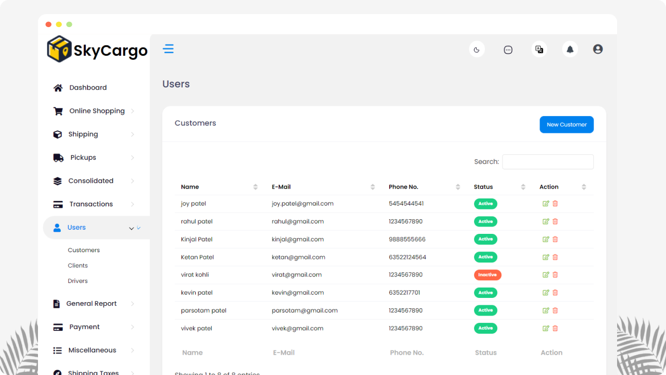Viewport: 666px width, 375px height.
Task: Click the Active status badge for rahul patel
Action: tap(485, 221)
